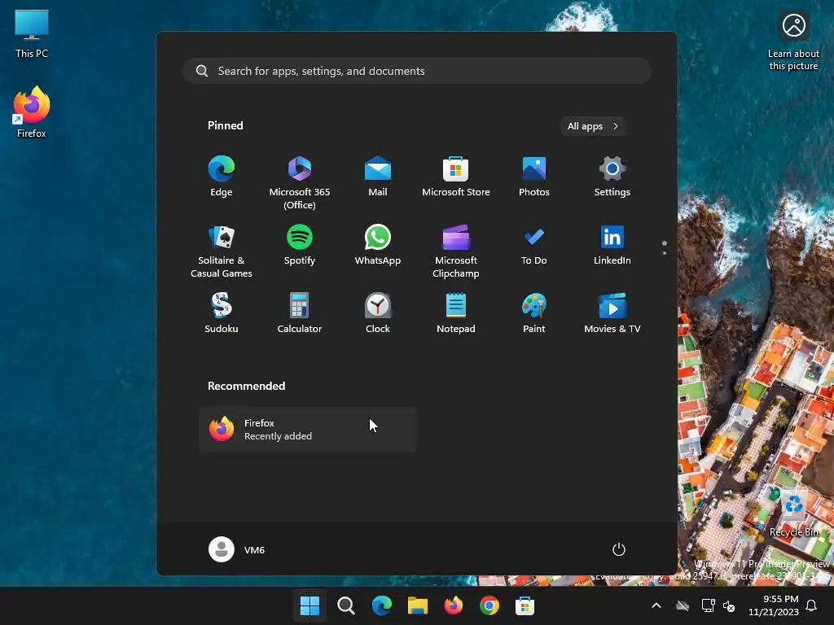This screenshot has width=834, height=625.
Task: Open LinkedIn
Action: (x=612, y=245)
